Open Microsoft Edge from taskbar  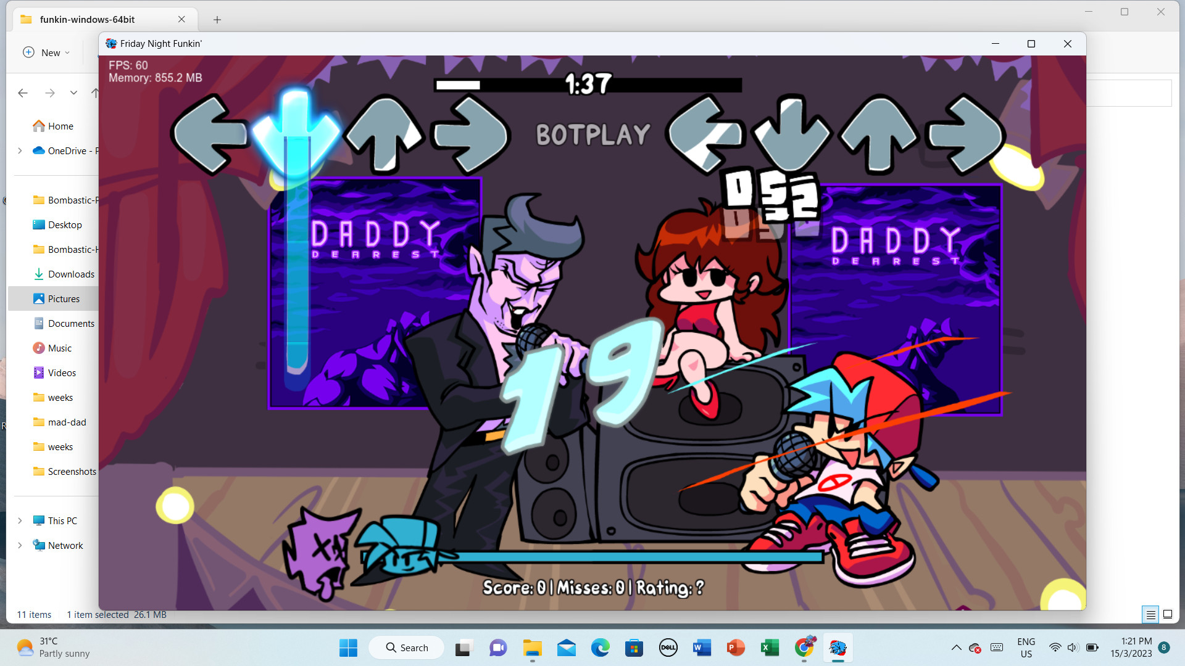(600, 647)
